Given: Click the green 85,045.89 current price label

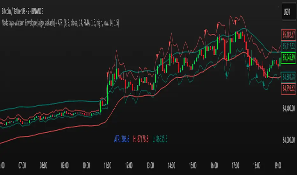Looking at the screenshot, I should pyautogui.click(x=288, y=57).
